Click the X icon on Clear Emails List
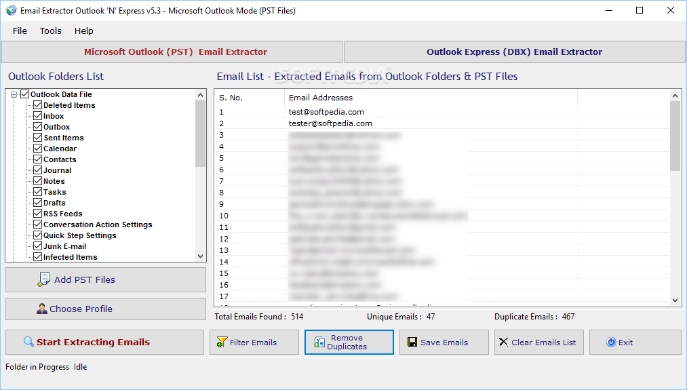The width and height of the screenshot is (687, 390). 503,343
